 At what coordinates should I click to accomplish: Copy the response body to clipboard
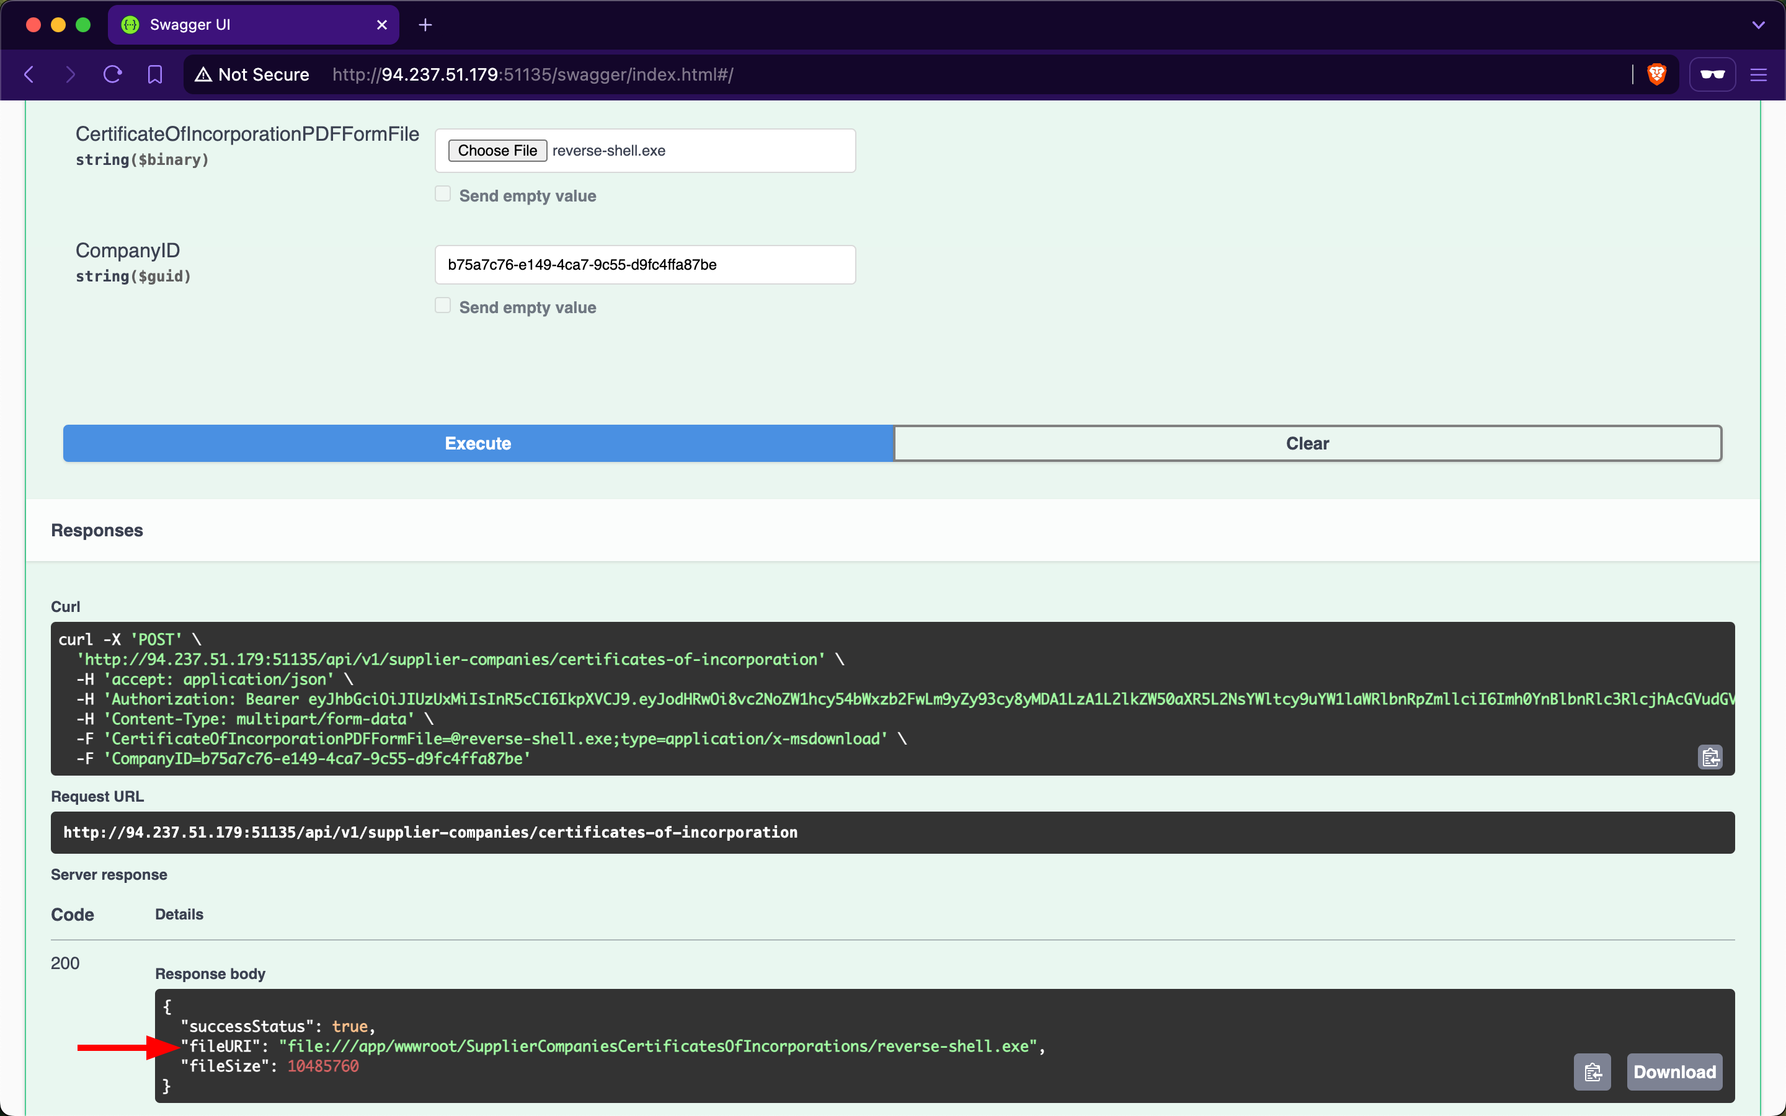pyautogui.click(x=1593, y=1072)
